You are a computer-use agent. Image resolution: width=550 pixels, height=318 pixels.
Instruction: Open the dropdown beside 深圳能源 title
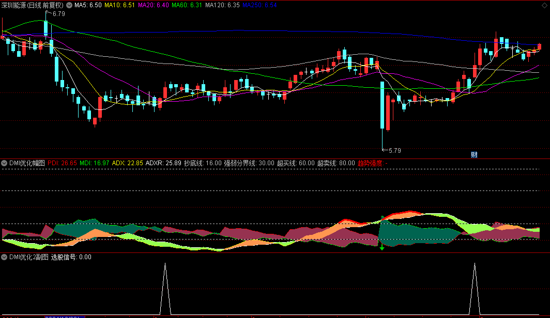69,5
